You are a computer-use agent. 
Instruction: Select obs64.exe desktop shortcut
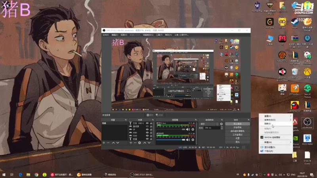[307, 123]
